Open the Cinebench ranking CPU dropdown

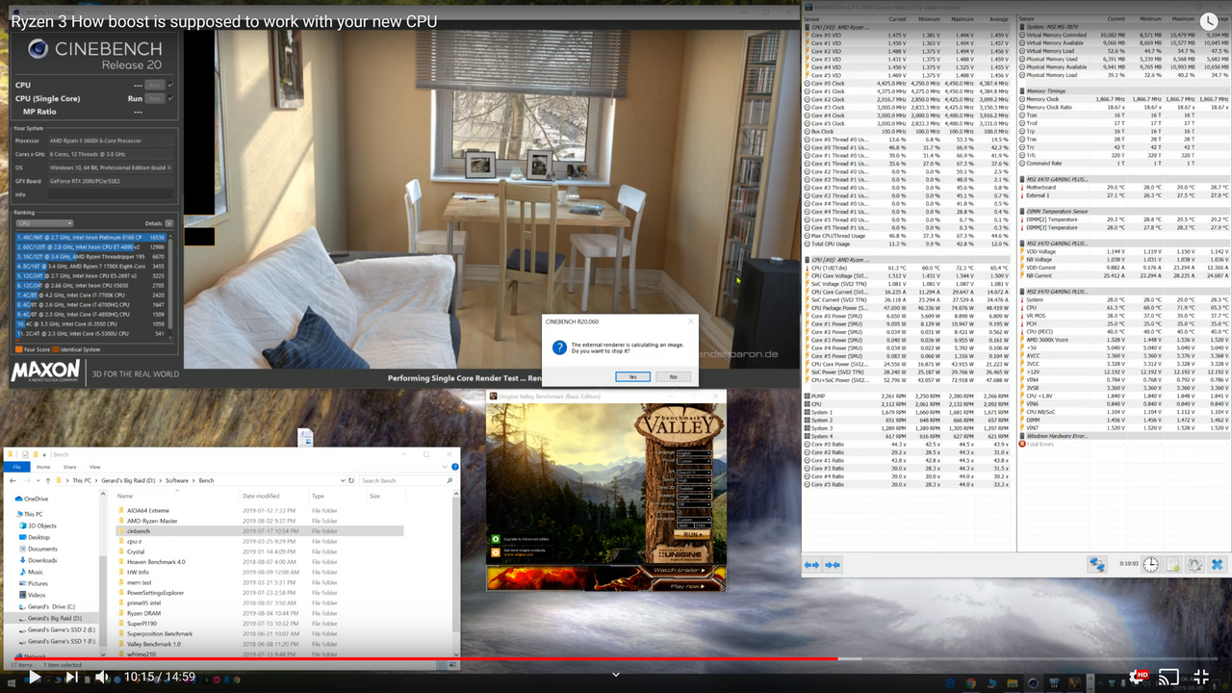pyautogui.click(x=44, y=223)
